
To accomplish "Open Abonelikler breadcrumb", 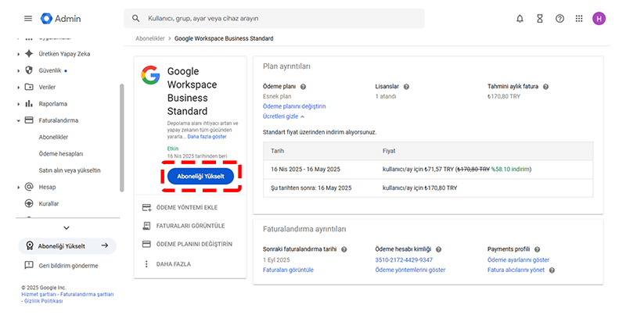I will click(x=150, y=38).
